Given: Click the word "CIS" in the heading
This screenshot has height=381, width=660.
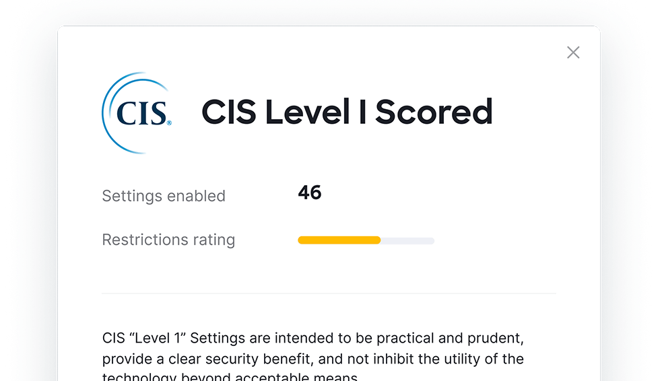Looking at the screenshot, I should 229,112.
